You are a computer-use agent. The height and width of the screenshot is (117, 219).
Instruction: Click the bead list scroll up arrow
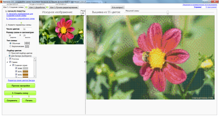(x=35, y=58)
